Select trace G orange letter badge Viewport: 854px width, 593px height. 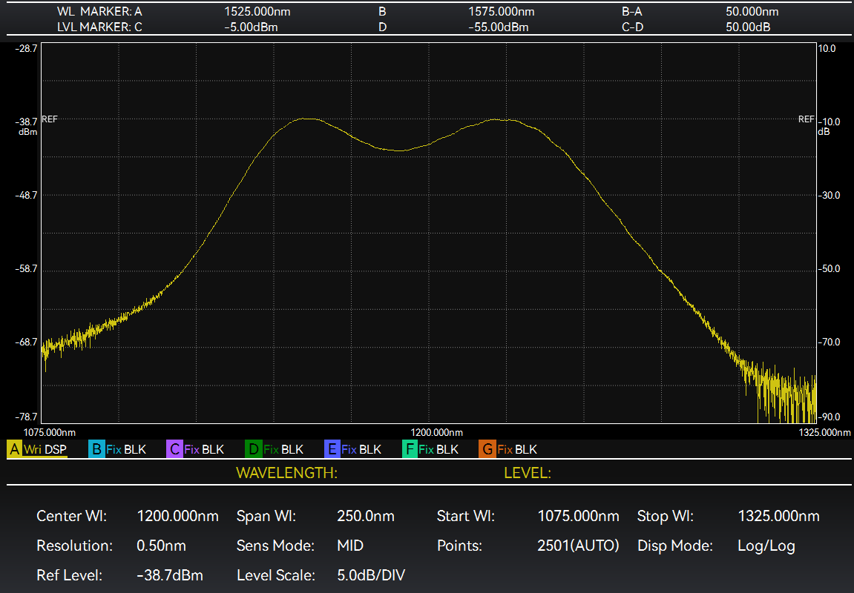coord(487,449)
